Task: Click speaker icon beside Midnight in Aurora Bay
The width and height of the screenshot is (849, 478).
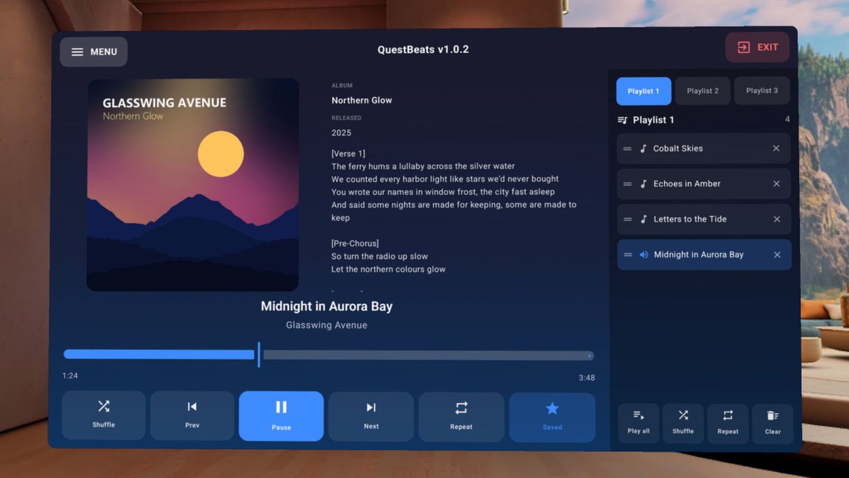Action: click(644, 255)
